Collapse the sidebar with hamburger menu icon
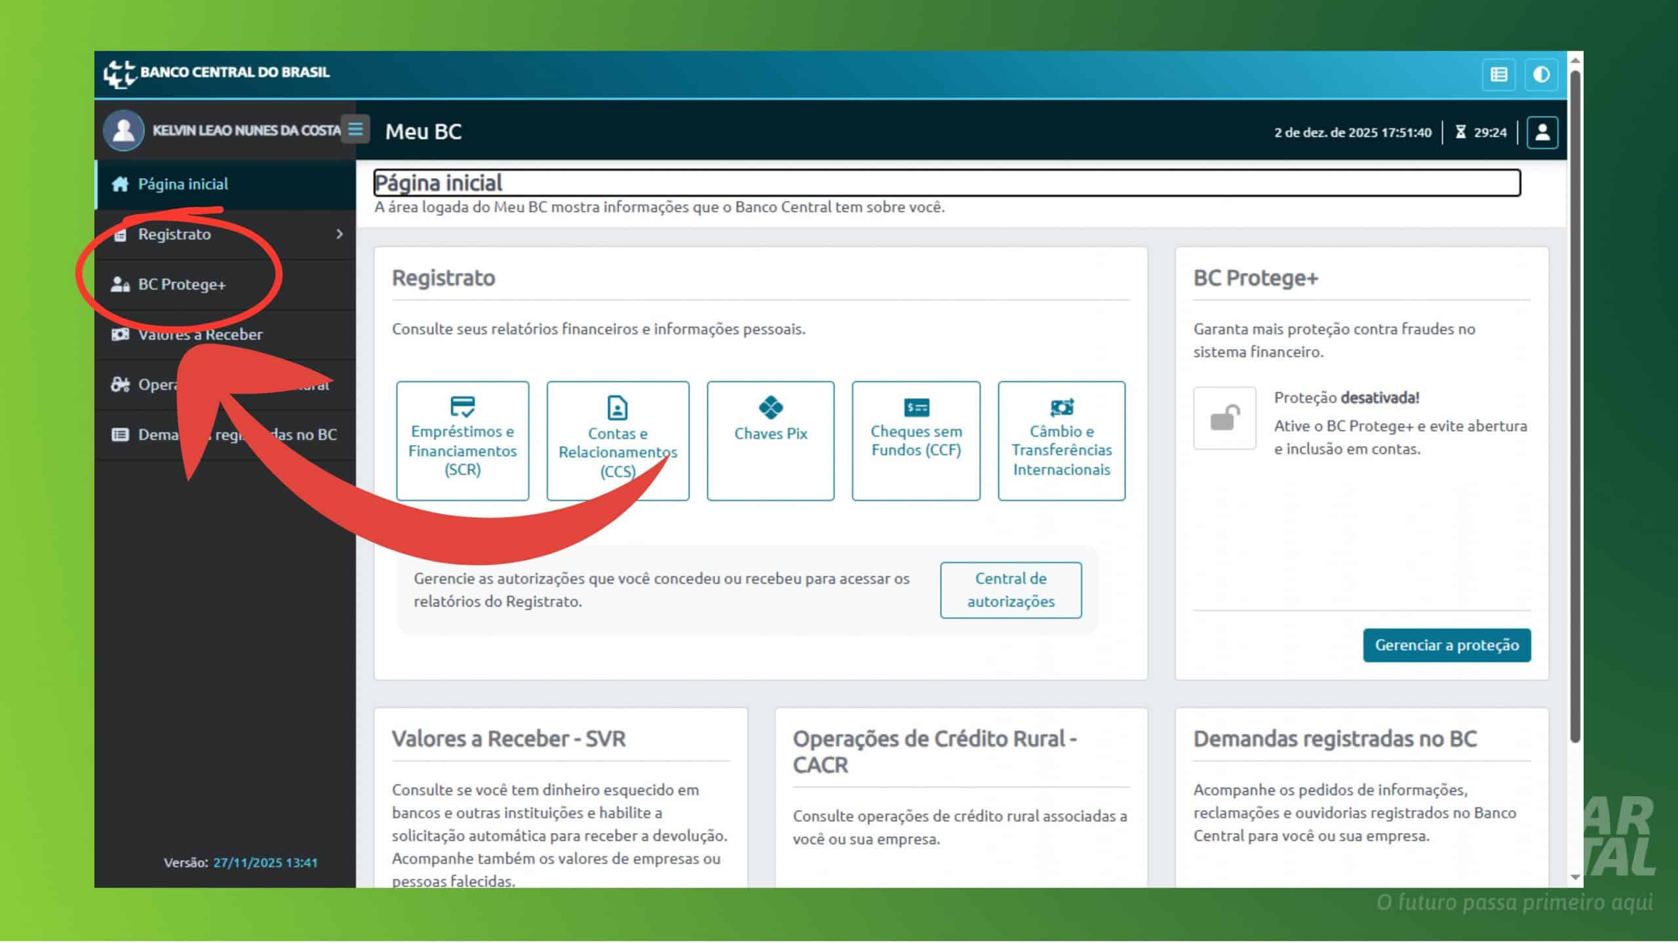This screenshot has height=943, width=1678. (355, 129)
